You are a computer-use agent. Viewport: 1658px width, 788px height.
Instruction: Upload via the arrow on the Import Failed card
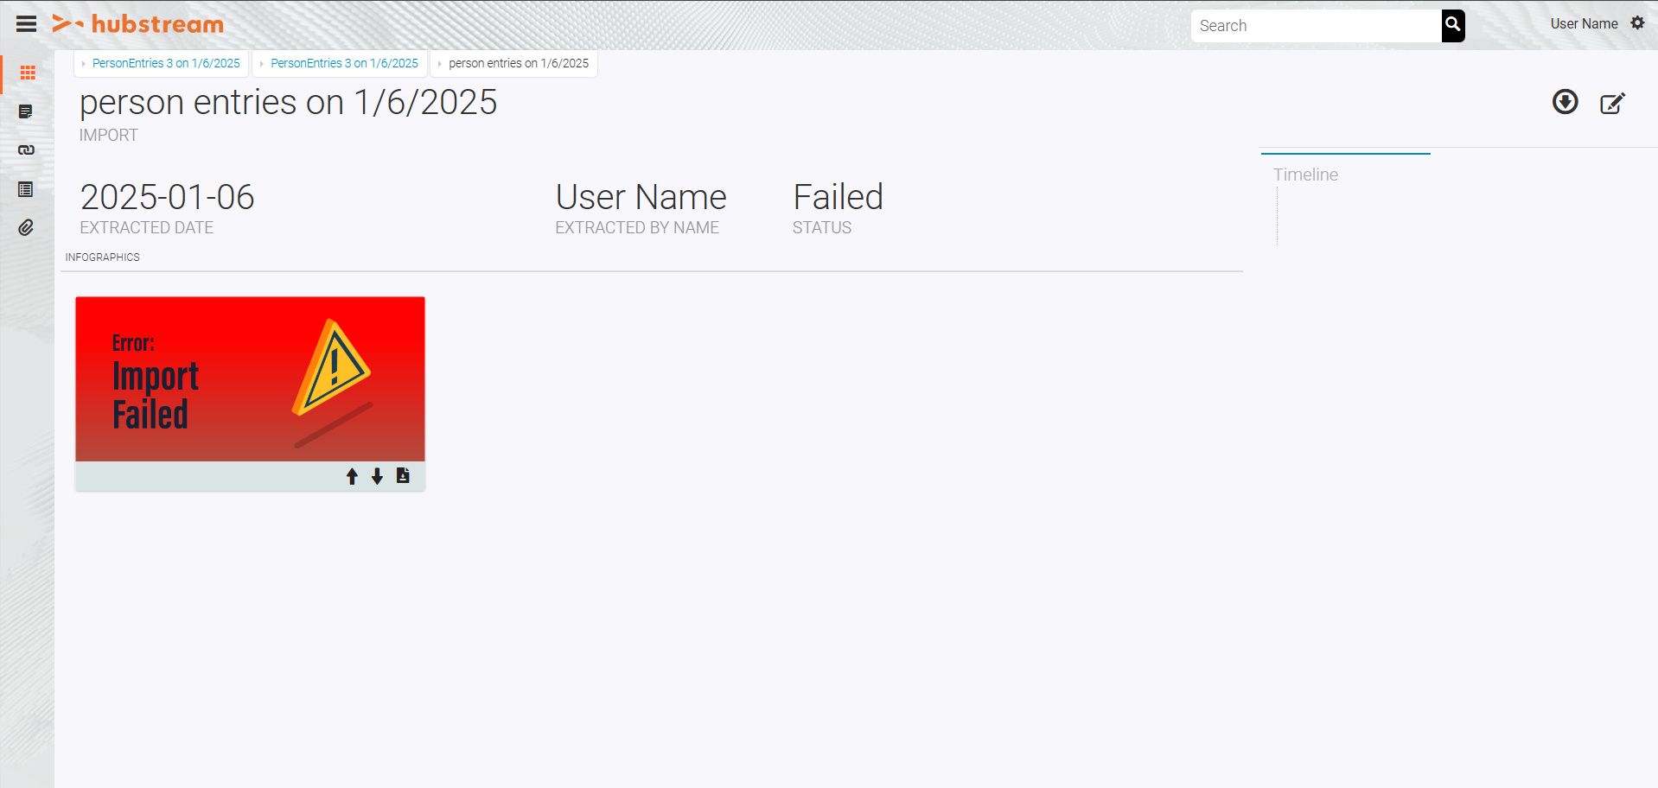coord(352,476)
